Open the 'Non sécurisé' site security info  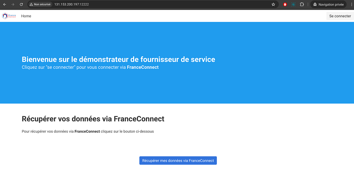pos(40,4)
